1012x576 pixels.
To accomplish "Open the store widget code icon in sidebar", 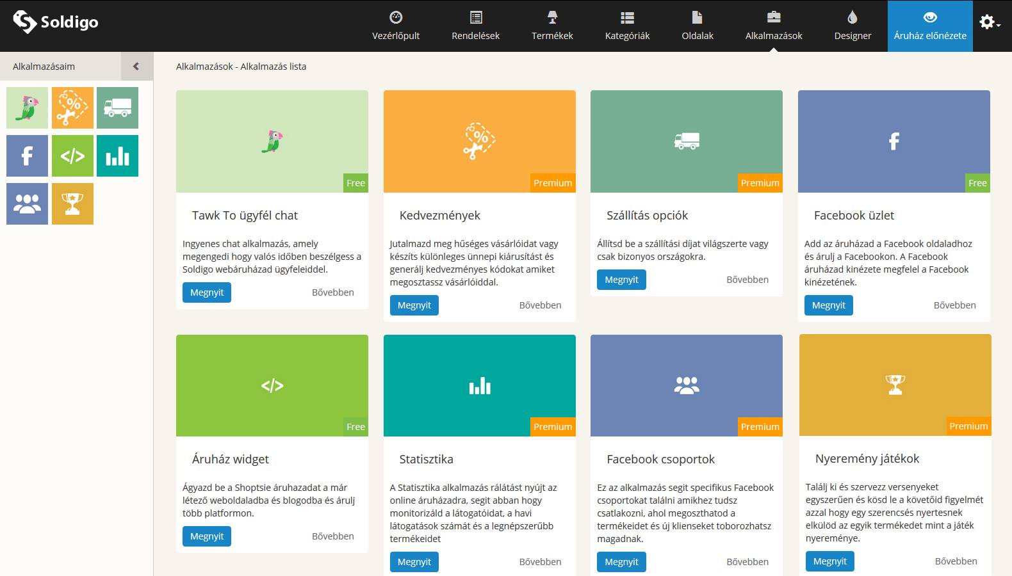I will (72, 156).
